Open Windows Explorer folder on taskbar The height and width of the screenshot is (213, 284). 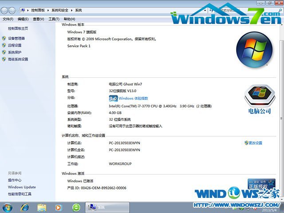click(x=42, y=208)
